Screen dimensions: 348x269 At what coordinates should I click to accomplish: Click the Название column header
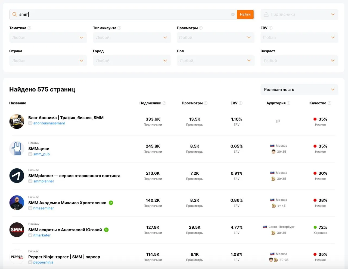[18, 103]
